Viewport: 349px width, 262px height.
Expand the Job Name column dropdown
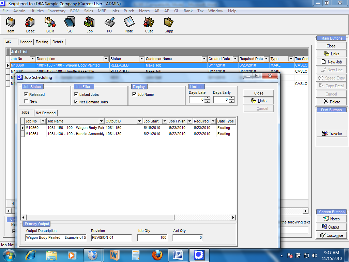pos(101,121)
